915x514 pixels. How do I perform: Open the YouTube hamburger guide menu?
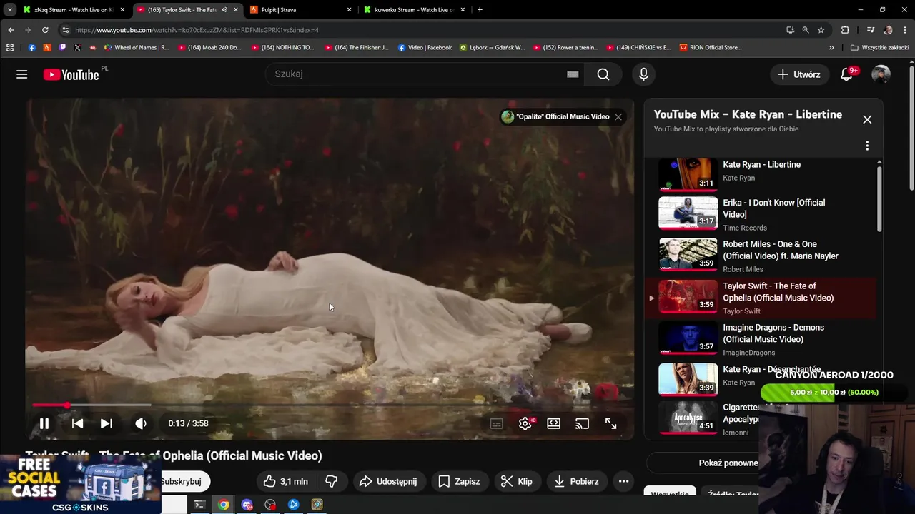pos(22,74)
